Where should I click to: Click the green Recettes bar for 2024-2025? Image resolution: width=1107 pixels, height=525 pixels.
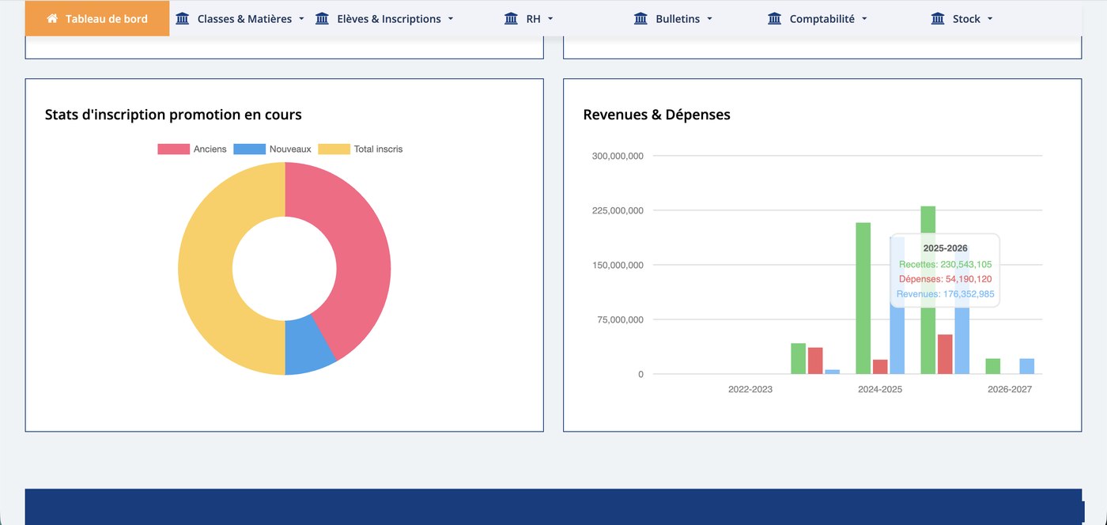click(863, 298)
